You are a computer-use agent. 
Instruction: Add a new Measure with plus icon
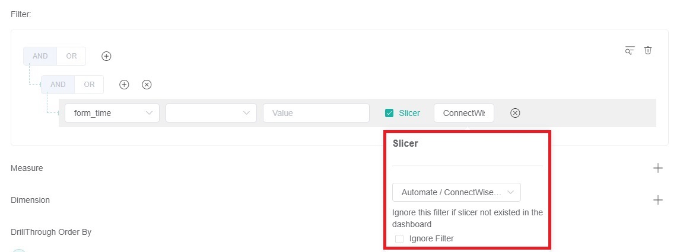pos(657,168)
